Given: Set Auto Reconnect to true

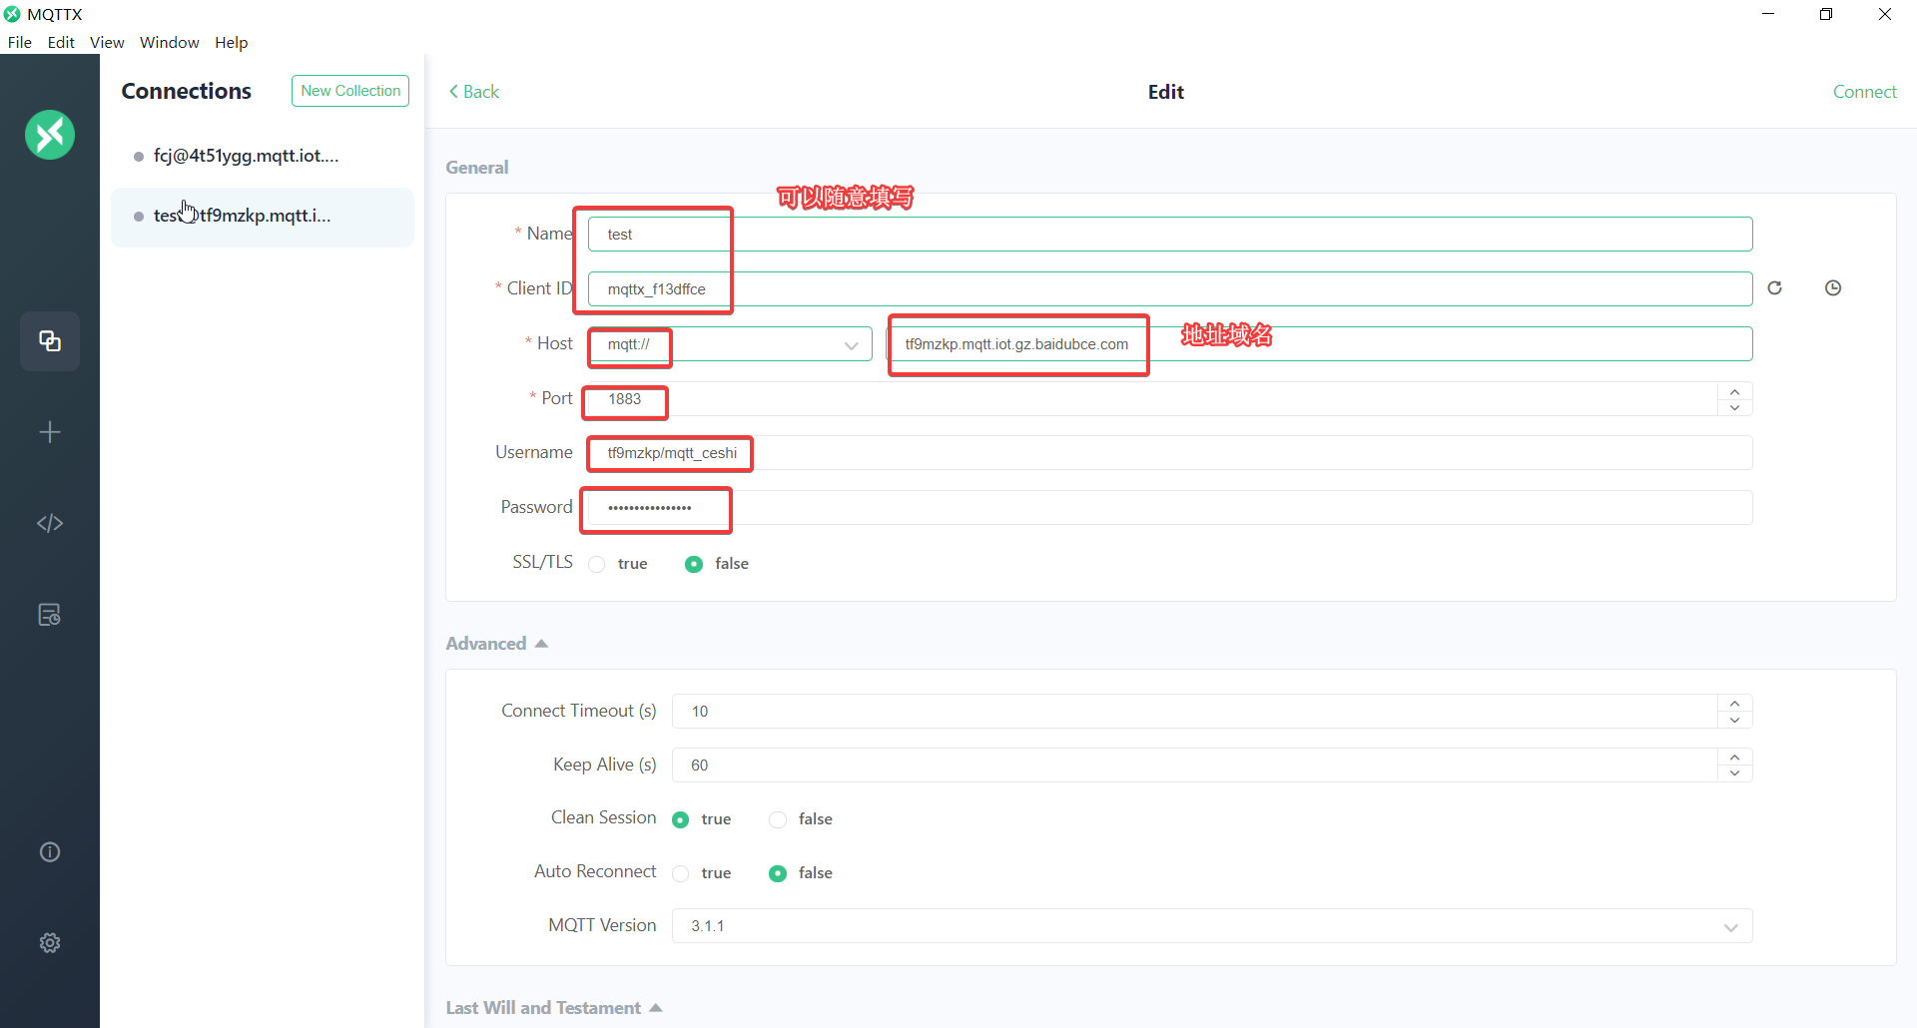Looking at the screenshot, I should 681,873.
